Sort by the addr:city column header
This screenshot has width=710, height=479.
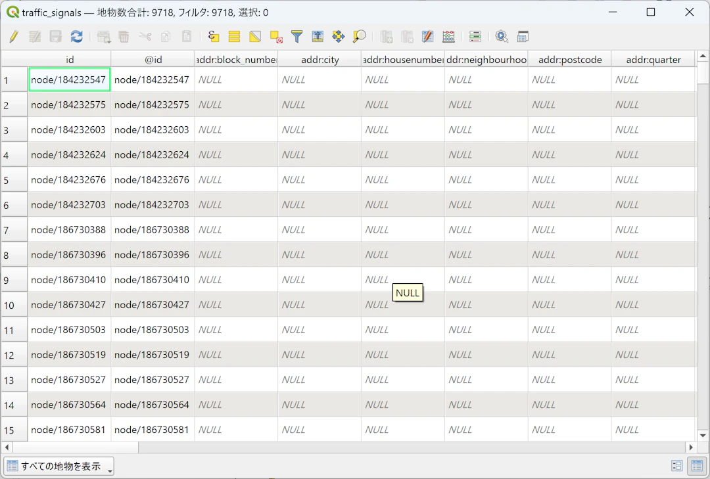(x=319, y=60)
